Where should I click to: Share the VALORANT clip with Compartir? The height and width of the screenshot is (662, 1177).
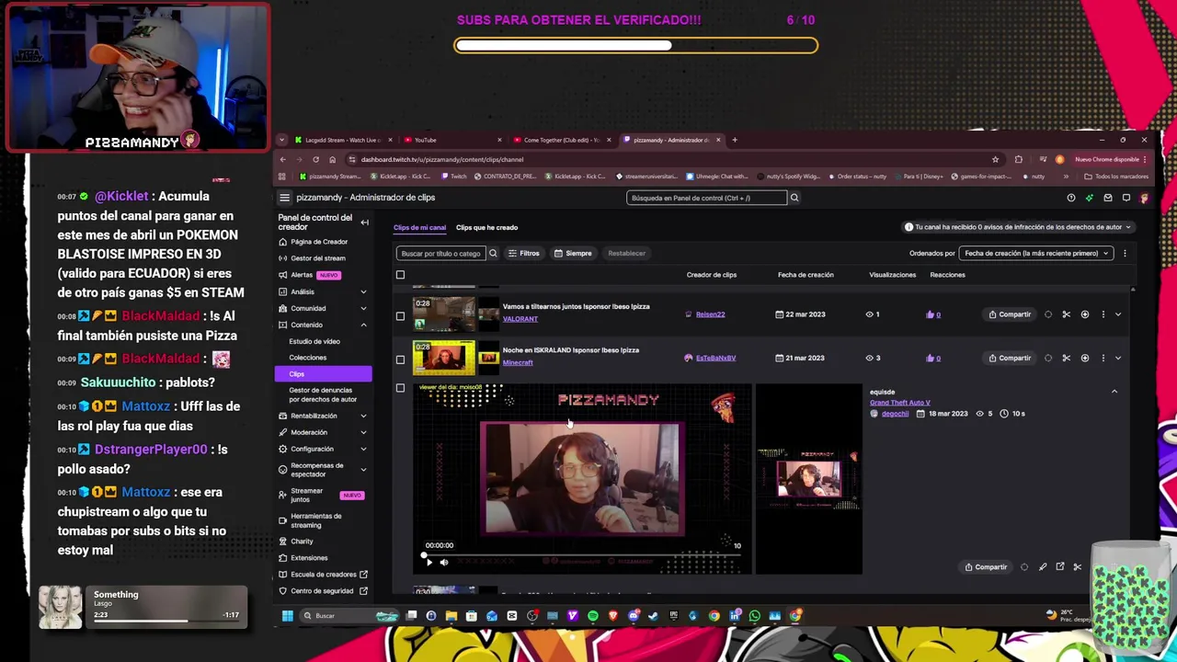(1010, 314)
